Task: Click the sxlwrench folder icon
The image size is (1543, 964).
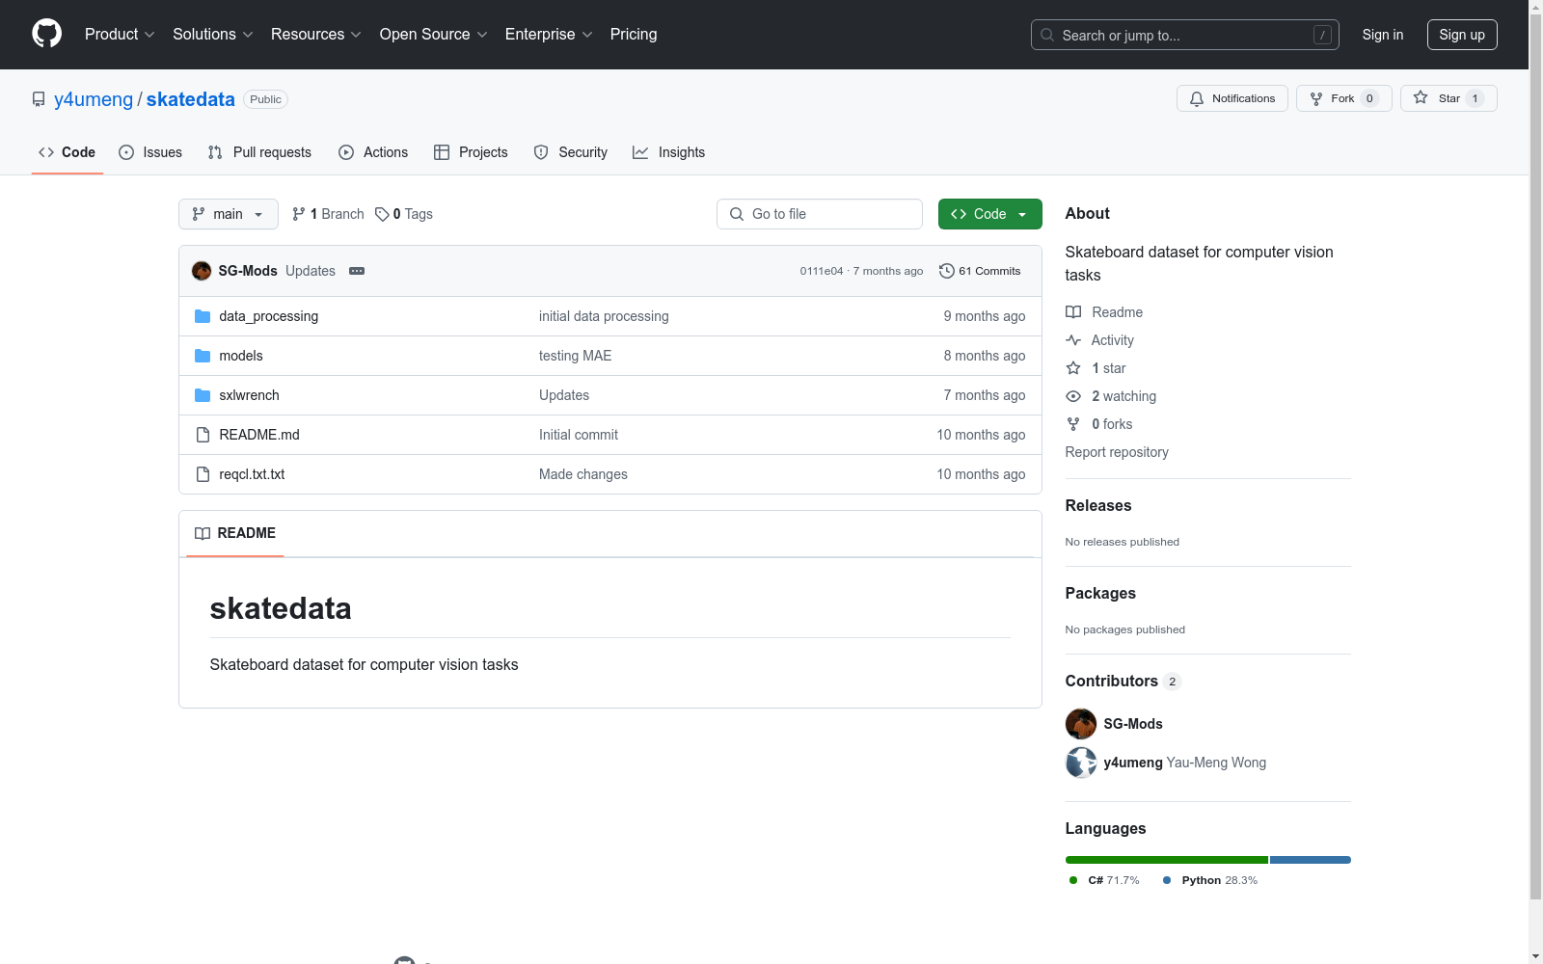Action: click(203, 395)
